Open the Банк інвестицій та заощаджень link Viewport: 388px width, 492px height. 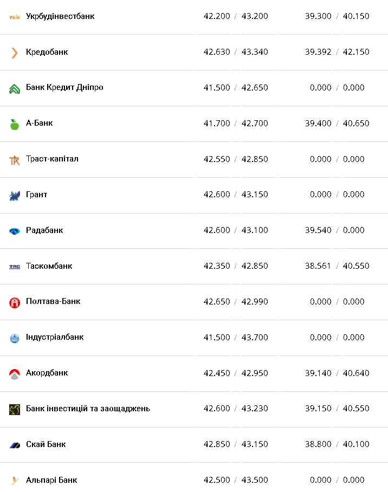point(88,409)
